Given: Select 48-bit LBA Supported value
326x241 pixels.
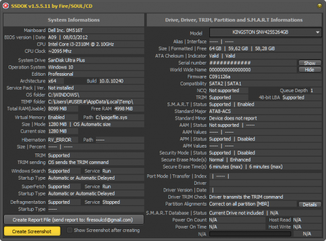Looking at the screenshot, I should 293,97.
